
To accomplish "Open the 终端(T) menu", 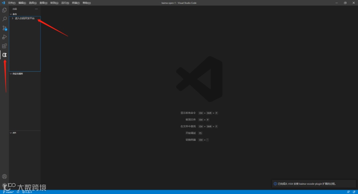I will pos(76,3).
